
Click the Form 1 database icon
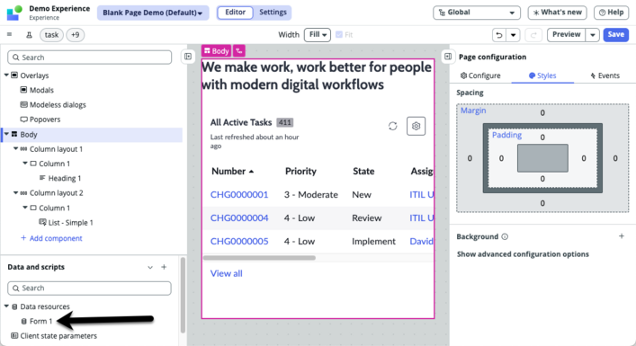tap(24, 322)
